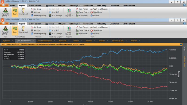The image size is (187, 105).
Task: Open Site Setup in upper window
Action: 36,9
